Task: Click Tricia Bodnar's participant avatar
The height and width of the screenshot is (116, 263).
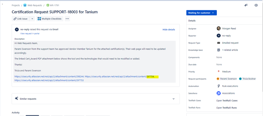Action: tap(240, 79)
